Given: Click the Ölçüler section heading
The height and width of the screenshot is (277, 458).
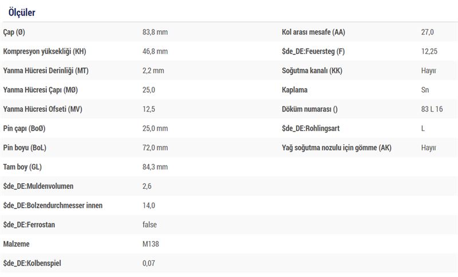Looking at the screenshot, I should pos(22,12).
